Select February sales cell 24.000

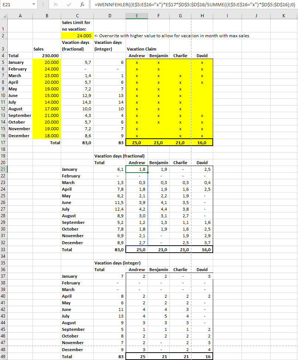(x=47, y=69)
